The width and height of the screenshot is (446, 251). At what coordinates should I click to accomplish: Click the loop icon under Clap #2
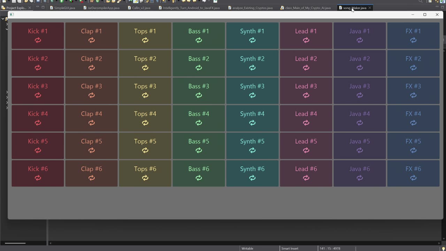tap(92, 68)
